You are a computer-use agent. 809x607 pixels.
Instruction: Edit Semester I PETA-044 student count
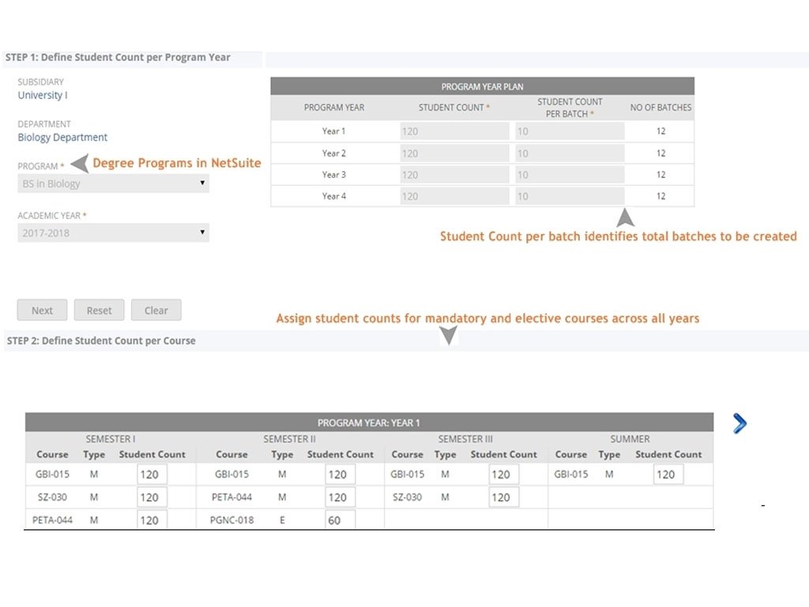pyautogui.click(x=152, y=520)
